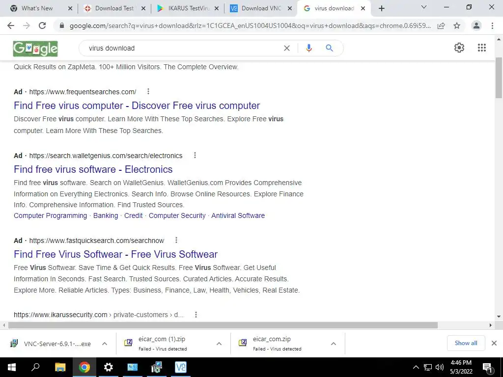Image resolution: width=503 pixels, height=377 pixels.
Task: Open Find free virus software - Electronics
Action: [x=93, y=169]
